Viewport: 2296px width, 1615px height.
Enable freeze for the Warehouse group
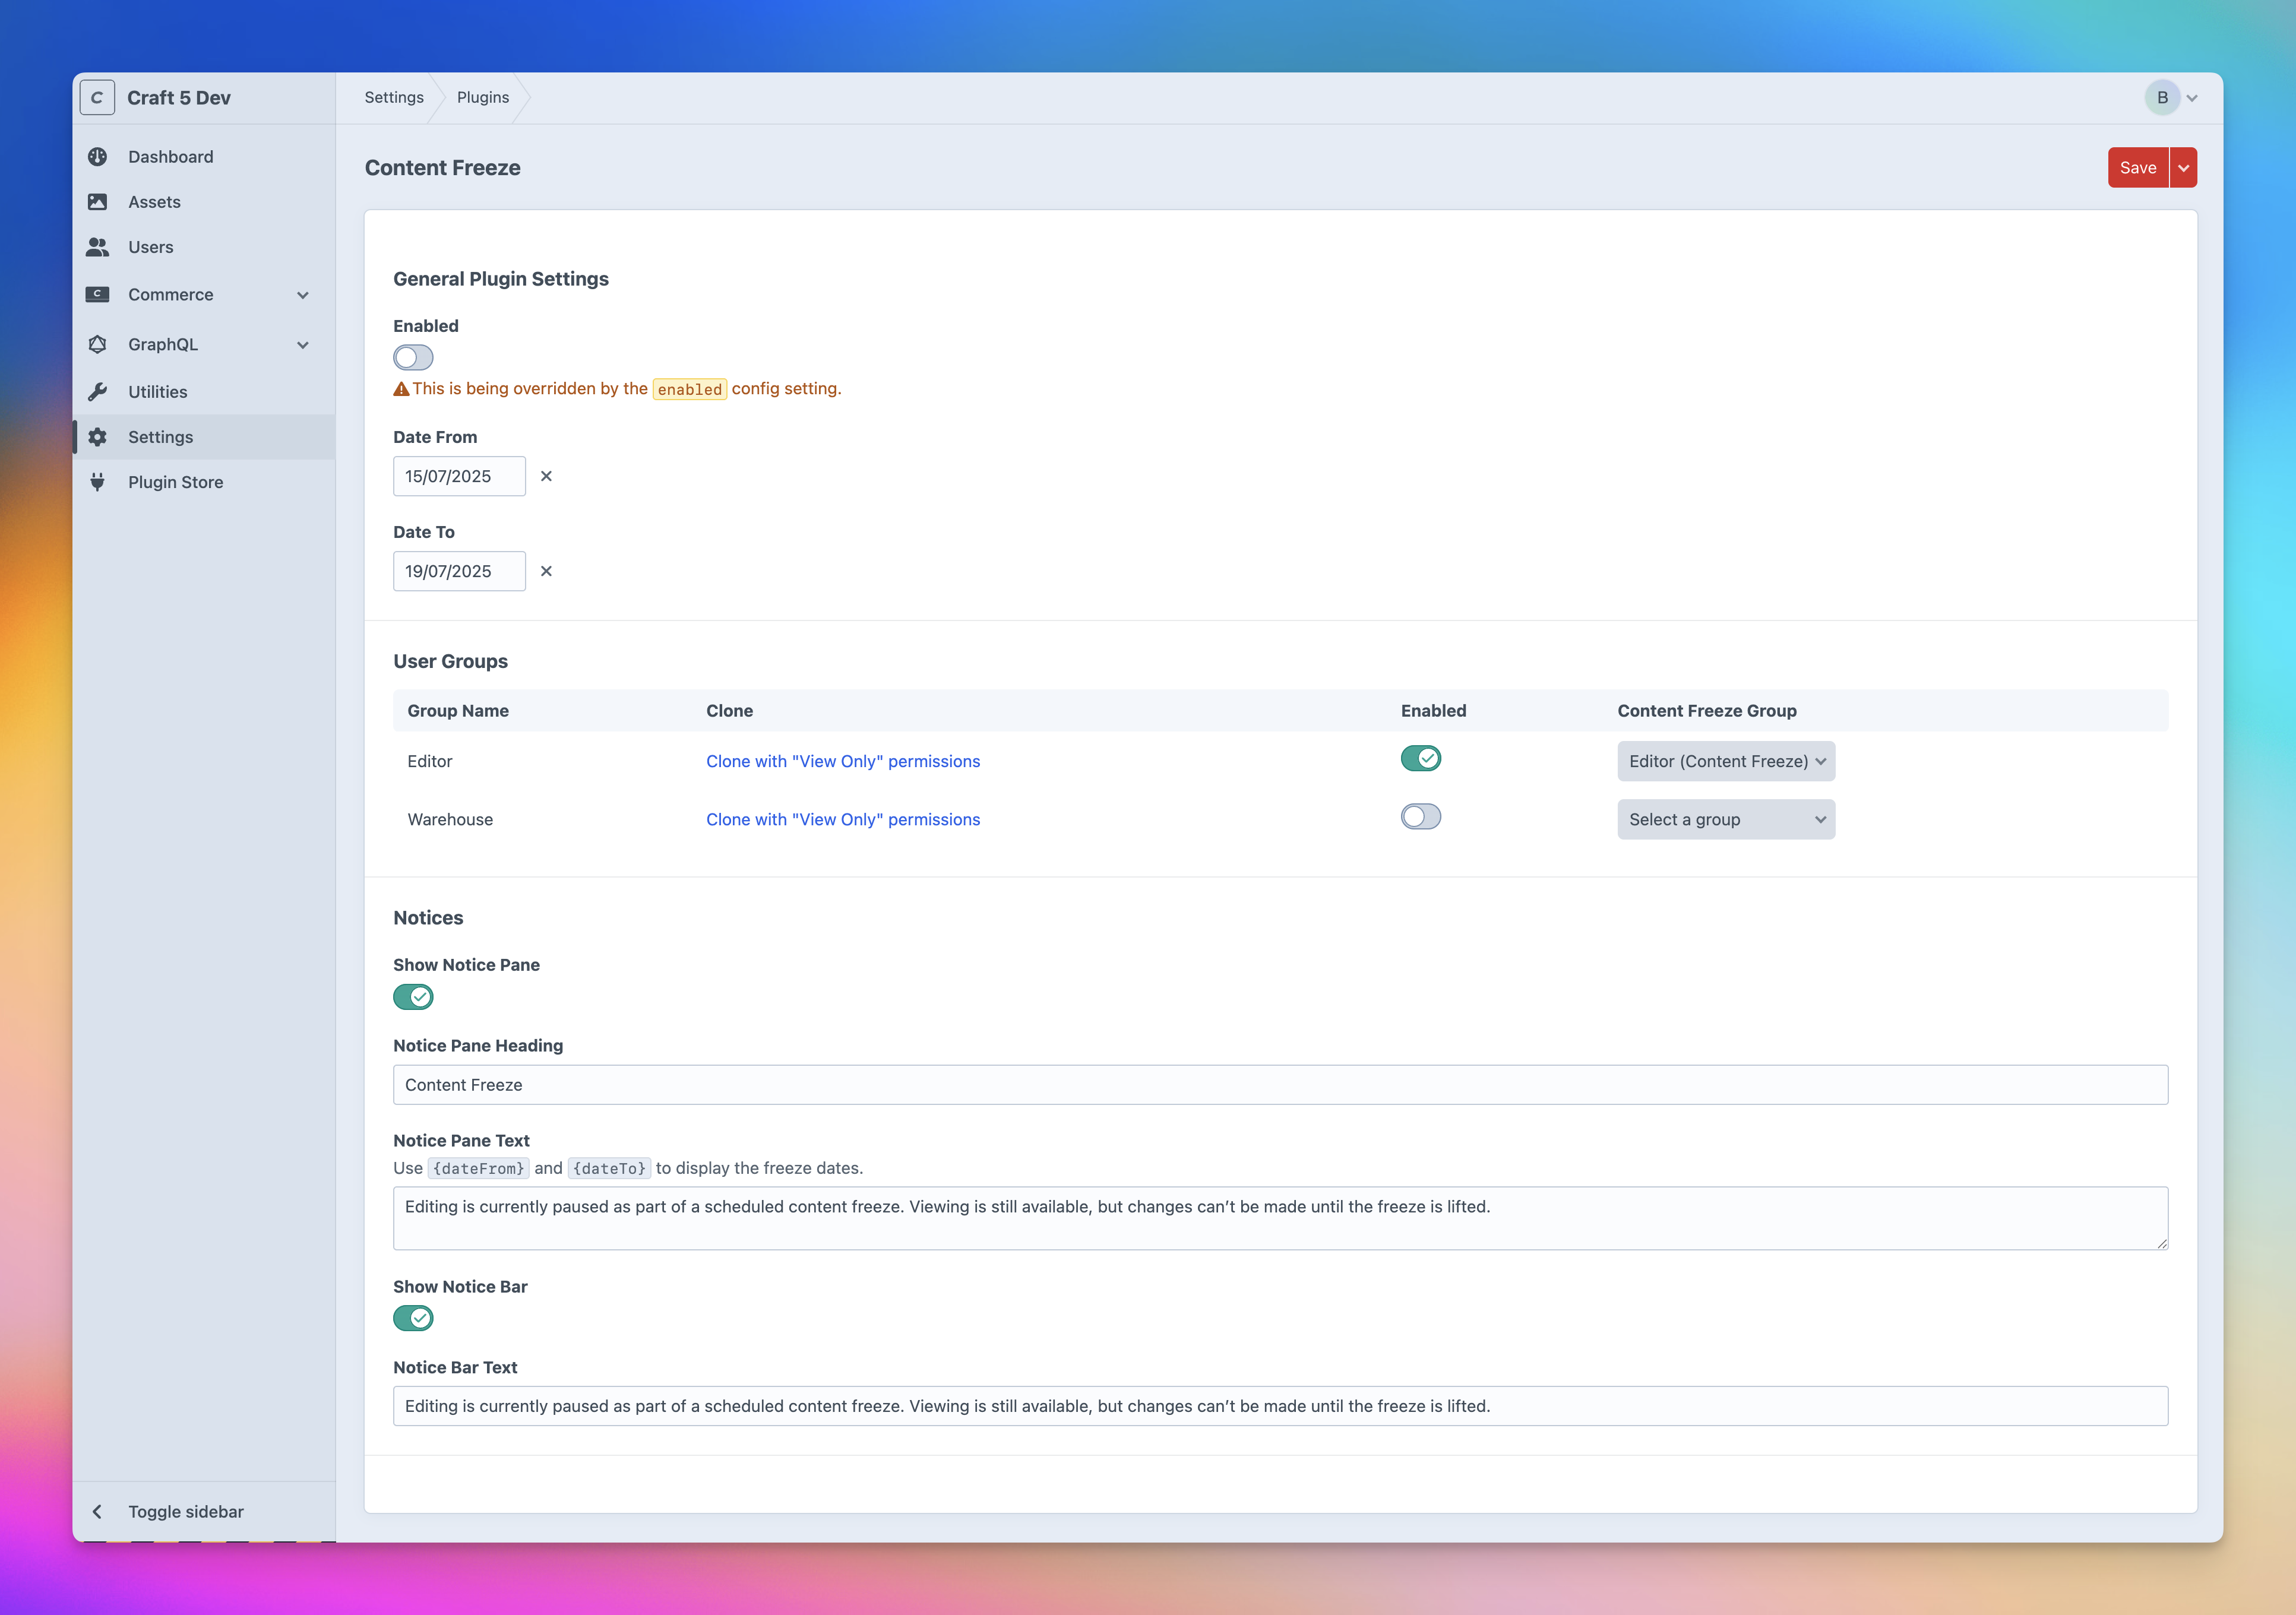coord(1420,817)
